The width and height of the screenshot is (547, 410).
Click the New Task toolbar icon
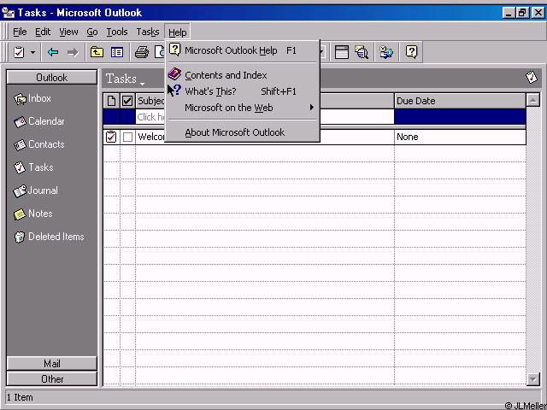click(x=19, y=52)
